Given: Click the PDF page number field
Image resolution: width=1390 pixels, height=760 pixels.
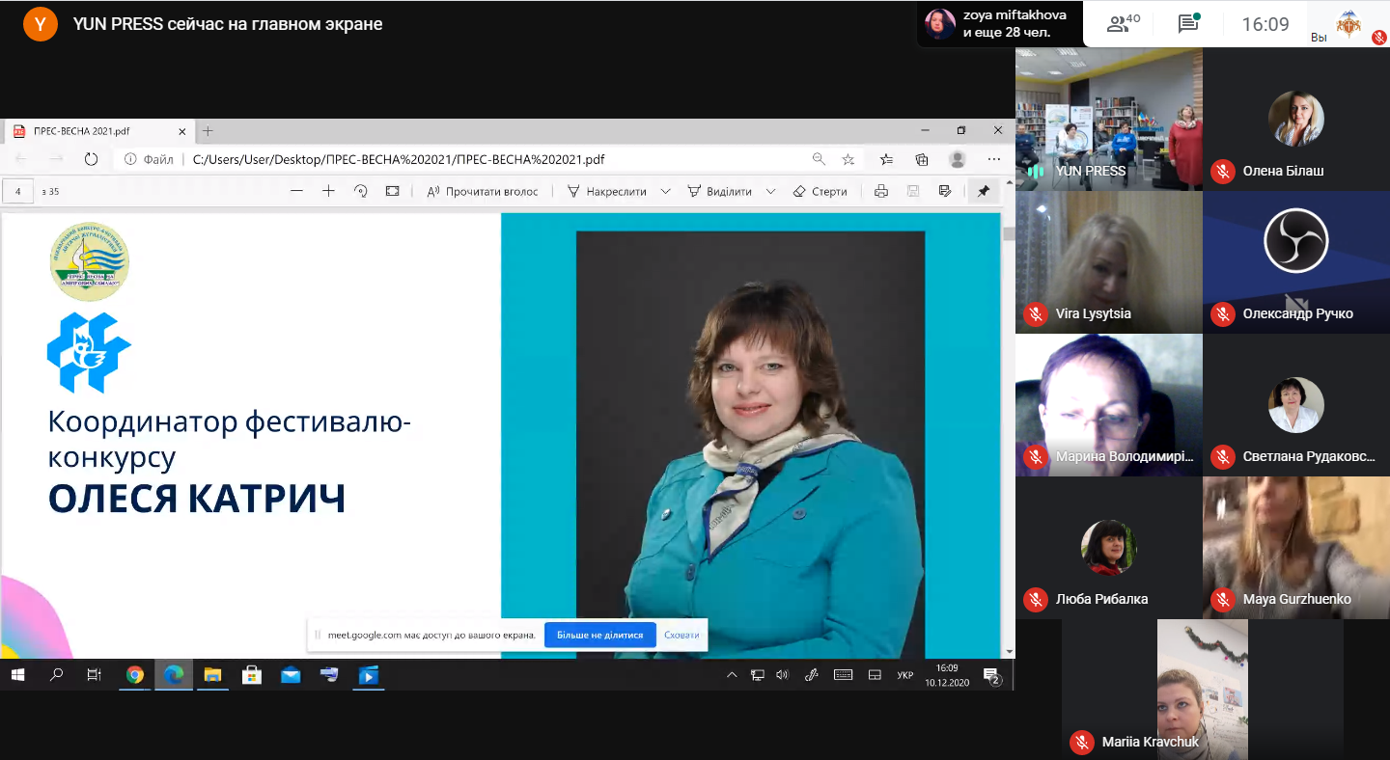Looking at the screenshot, I should pyautogui.click(x=18, y=191).
